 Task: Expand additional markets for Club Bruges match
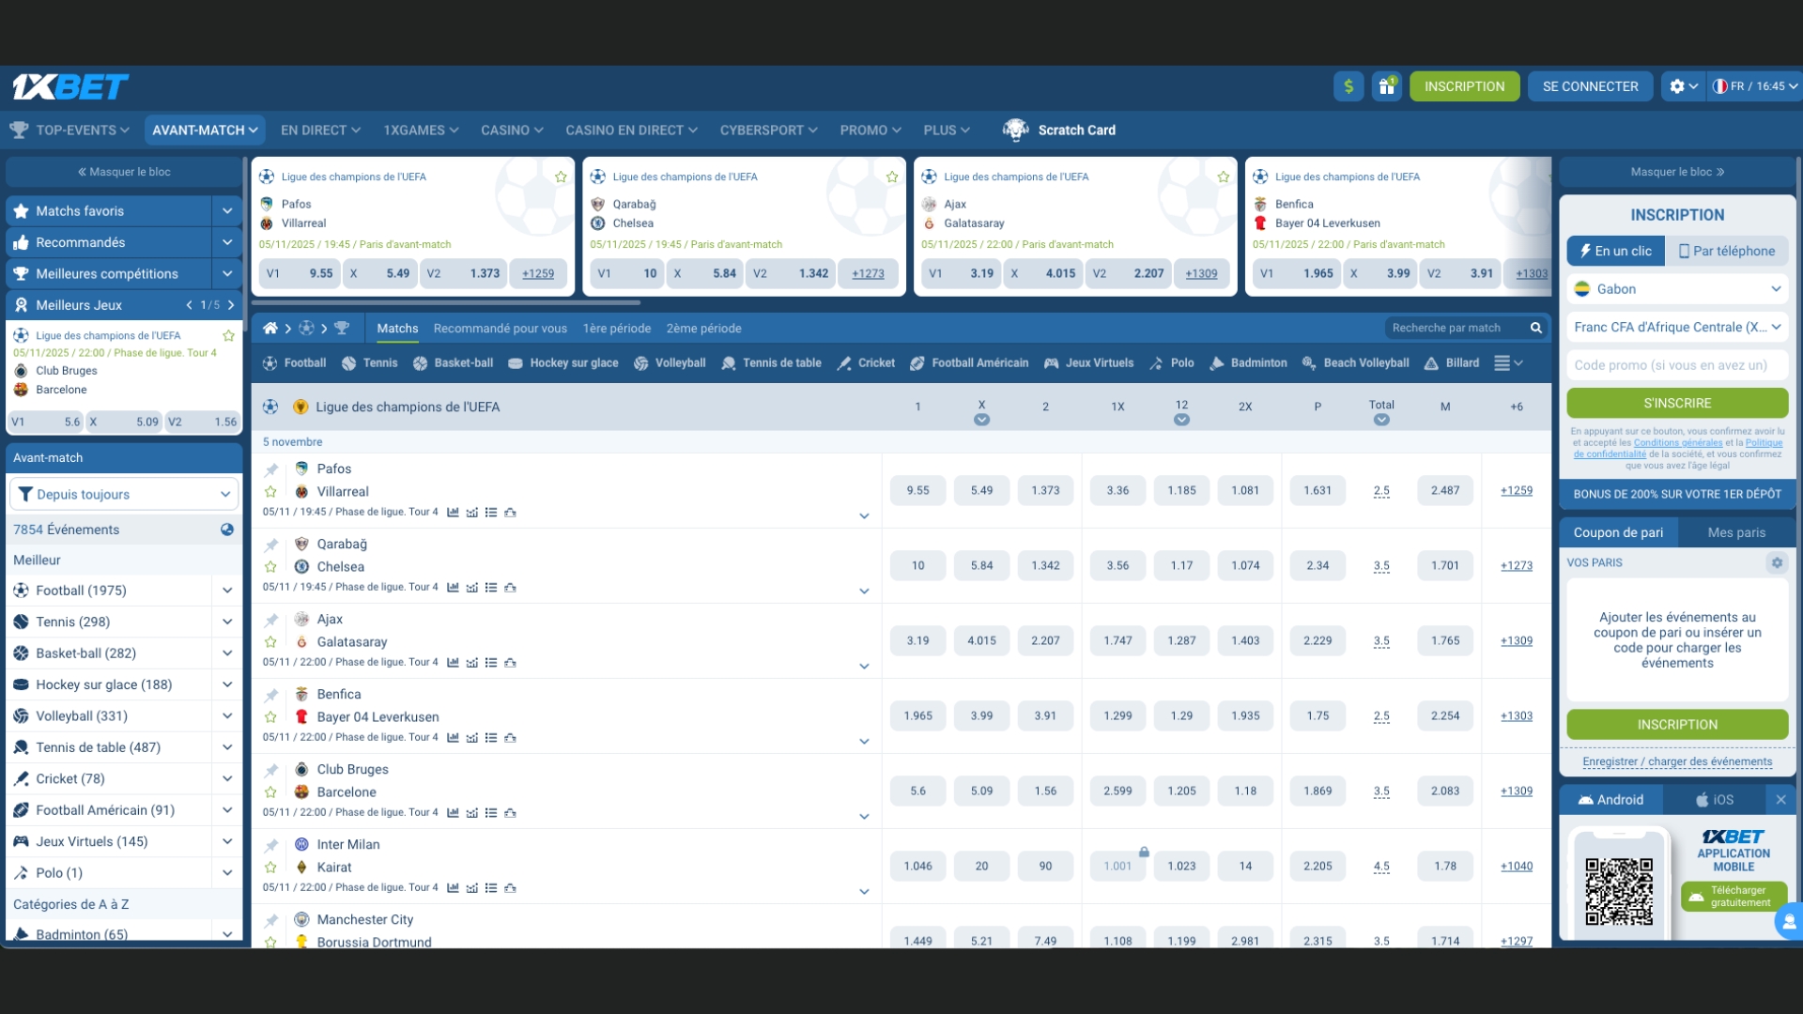863,816
